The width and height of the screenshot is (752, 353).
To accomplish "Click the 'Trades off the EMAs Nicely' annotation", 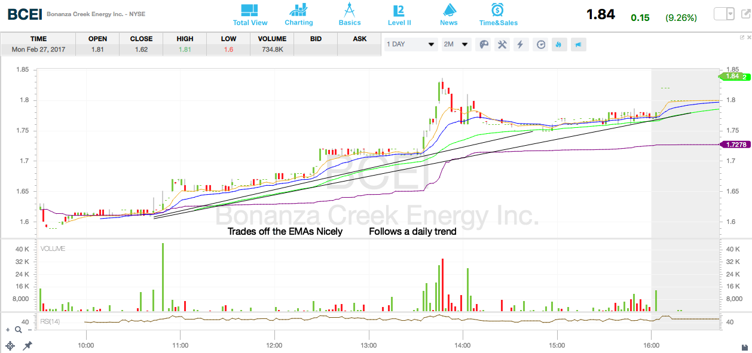I will (x=285, y=231).
